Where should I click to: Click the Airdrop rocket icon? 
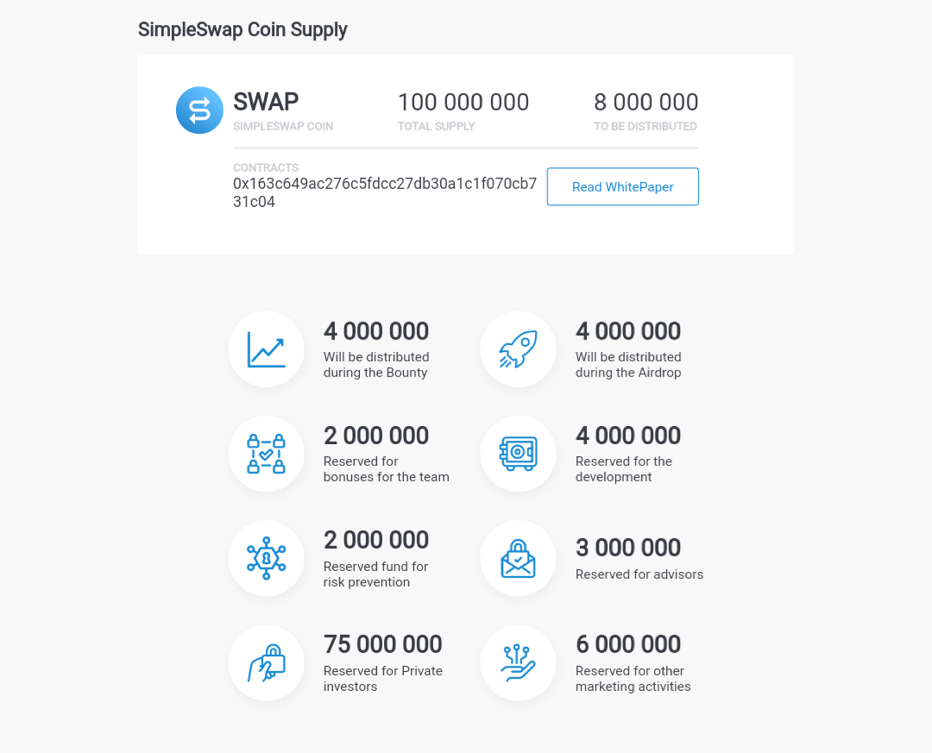pyautogui.click(x=519, y=349)
